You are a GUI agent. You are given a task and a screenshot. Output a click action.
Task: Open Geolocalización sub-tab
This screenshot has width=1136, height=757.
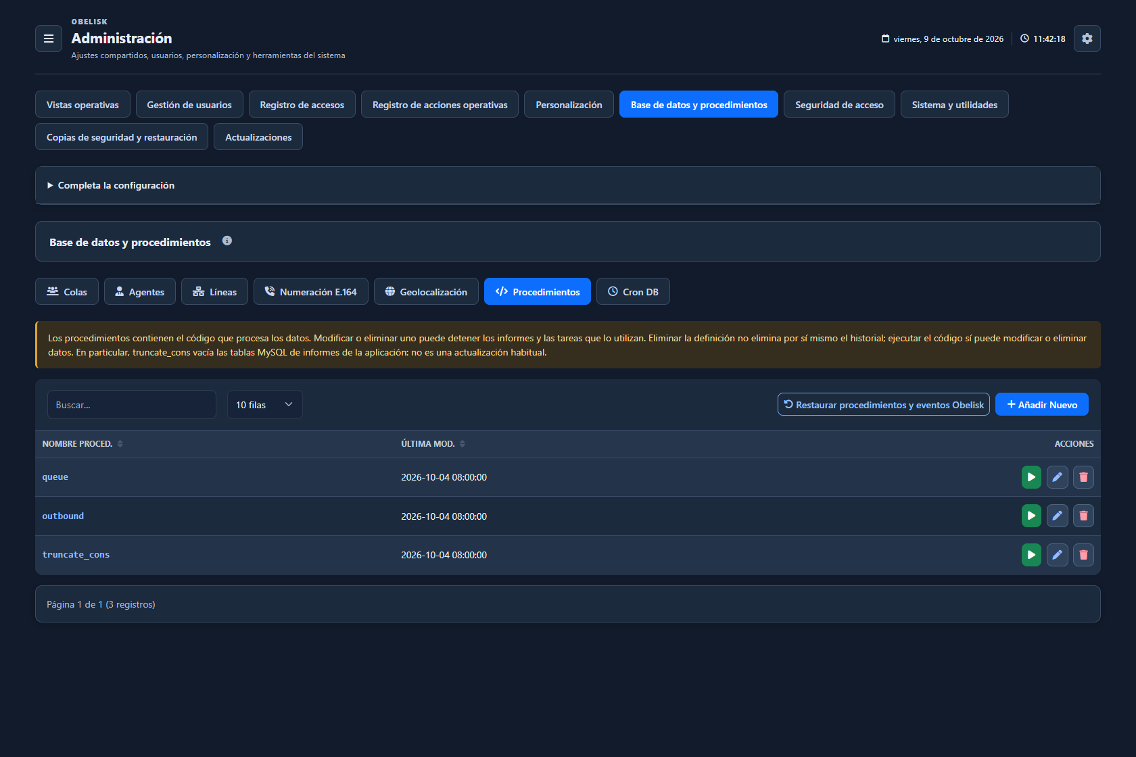[x=426, y=292]
